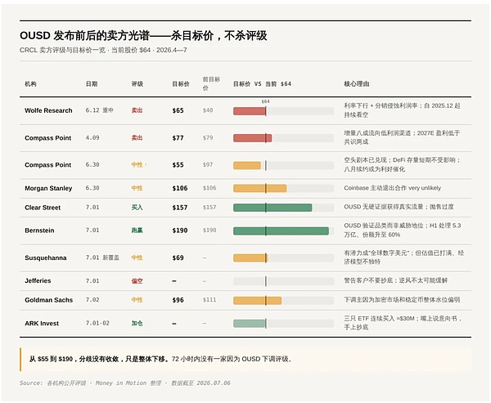The image size is (491, 403).
Task: Click the Bernstein green target price bar
Action: (x=281, y=231)
